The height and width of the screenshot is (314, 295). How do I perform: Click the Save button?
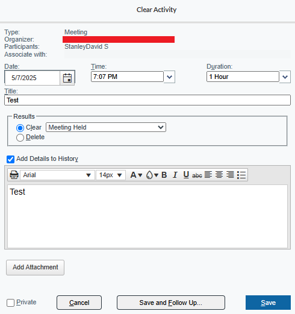pos(268,303)
